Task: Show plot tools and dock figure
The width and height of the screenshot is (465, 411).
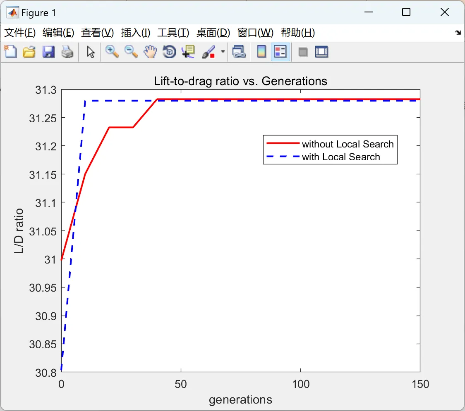Action: 321,52
